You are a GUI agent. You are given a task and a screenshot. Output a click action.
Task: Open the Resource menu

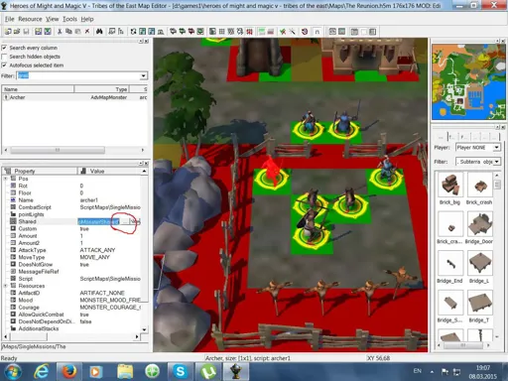pyautogui.click(x=30, y=19)
